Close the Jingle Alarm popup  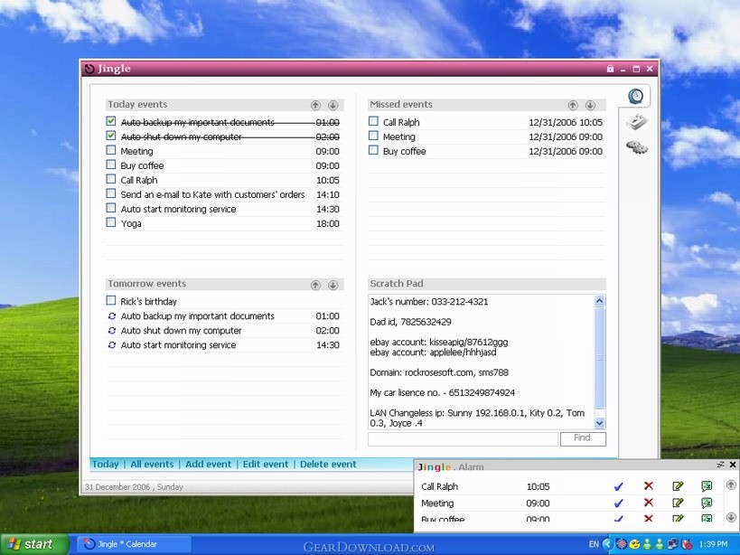tap(733, 465)
